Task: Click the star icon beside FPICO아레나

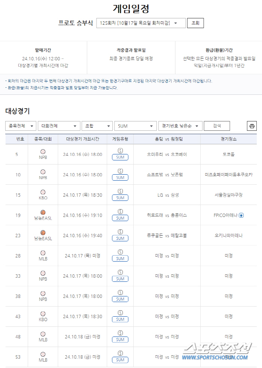Action: [241, 215]
